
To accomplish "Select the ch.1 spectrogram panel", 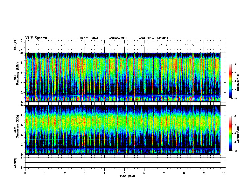I will [123, 77].
